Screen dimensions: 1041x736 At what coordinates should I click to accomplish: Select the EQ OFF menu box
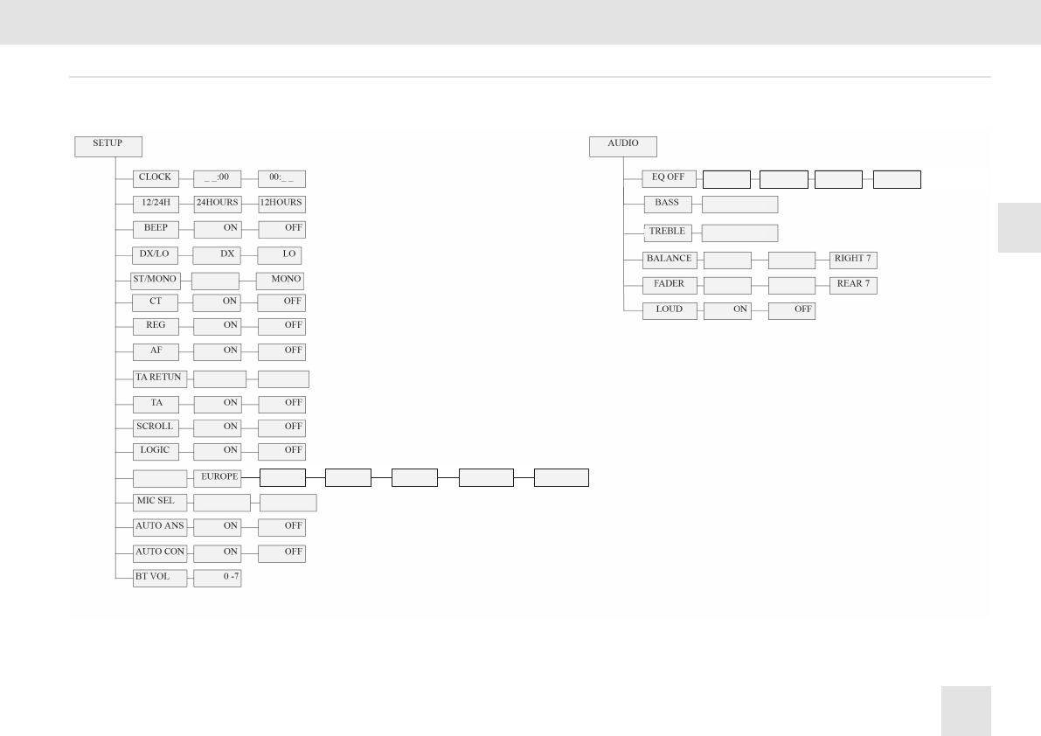tap(670, 179)
